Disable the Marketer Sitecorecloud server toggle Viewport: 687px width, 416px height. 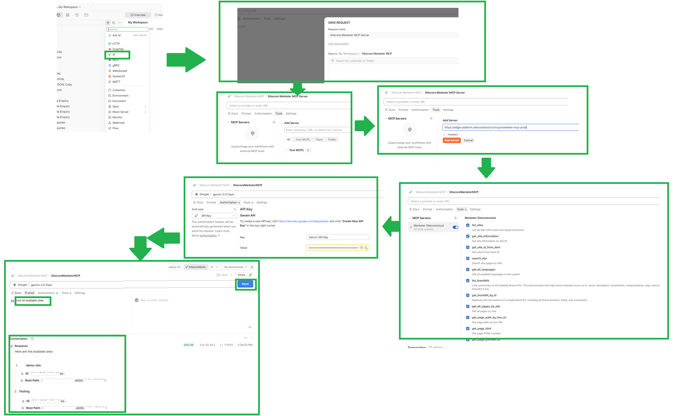(x=455, y=227)
